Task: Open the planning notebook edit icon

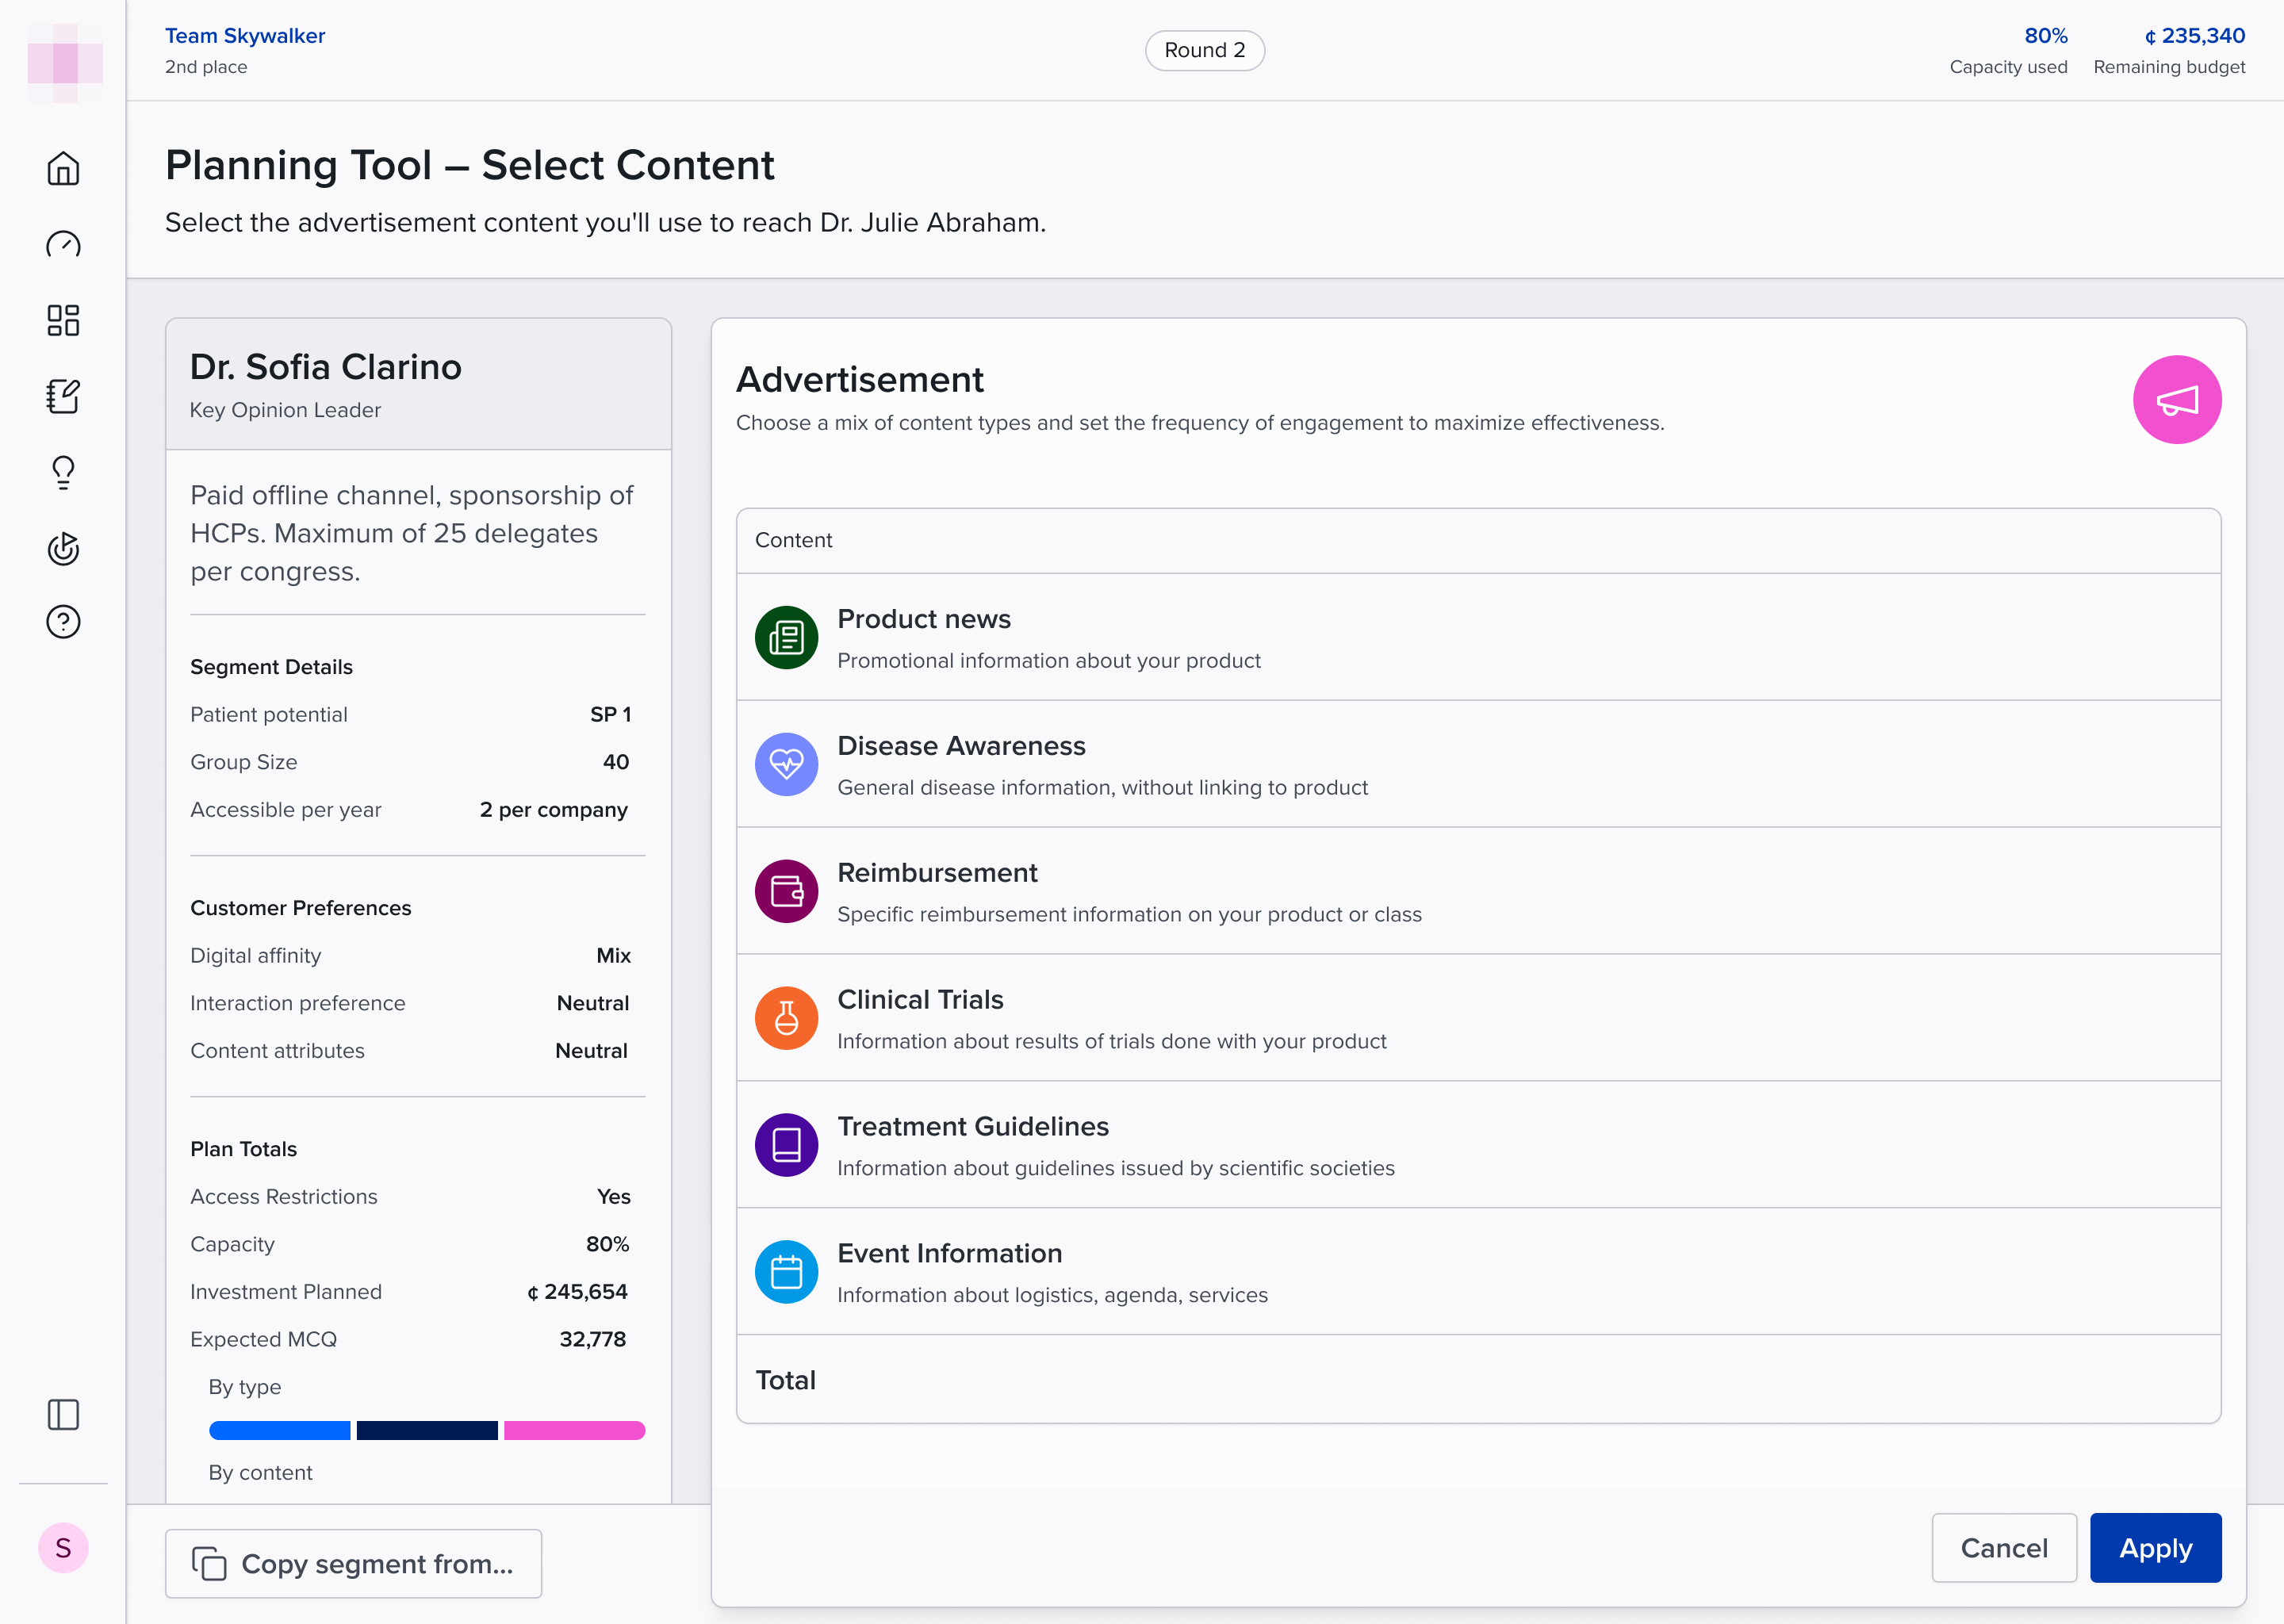Action: [63, 396]
